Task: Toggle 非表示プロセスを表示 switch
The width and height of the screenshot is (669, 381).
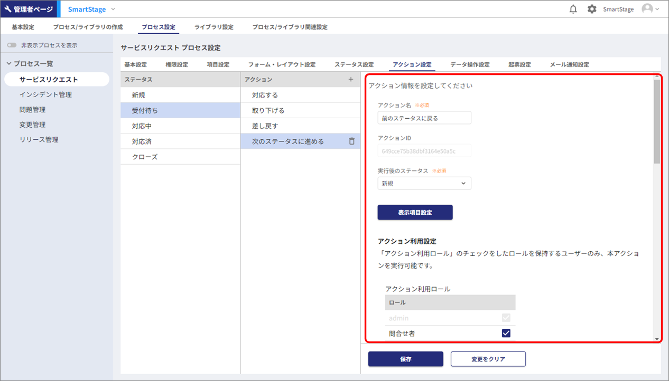Action: (12, 45)
